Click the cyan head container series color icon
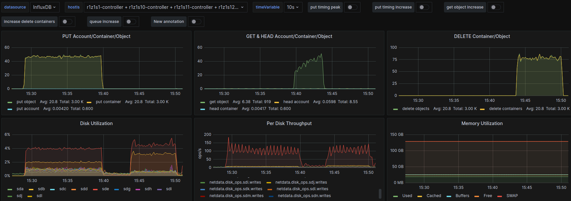The width and height of the screenshot is (571, 201). pos(203,109)
